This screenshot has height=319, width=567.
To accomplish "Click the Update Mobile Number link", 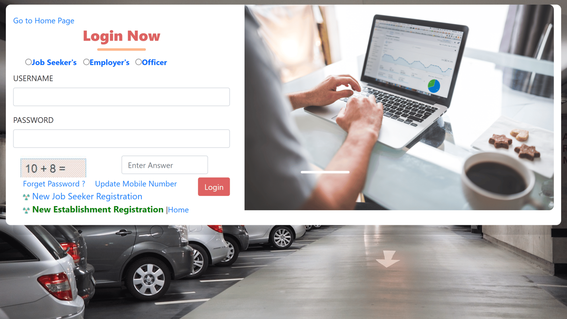I will tap(136, 184).
